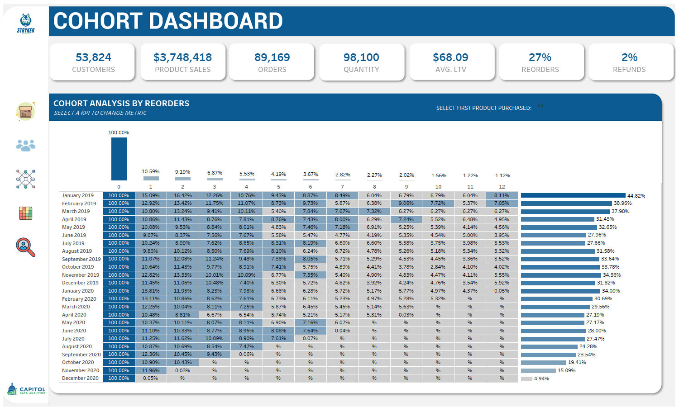This screenshot has height=407, width=679.
Task: Click the 10.59% bar for period 1
Action: pos(151,178)
